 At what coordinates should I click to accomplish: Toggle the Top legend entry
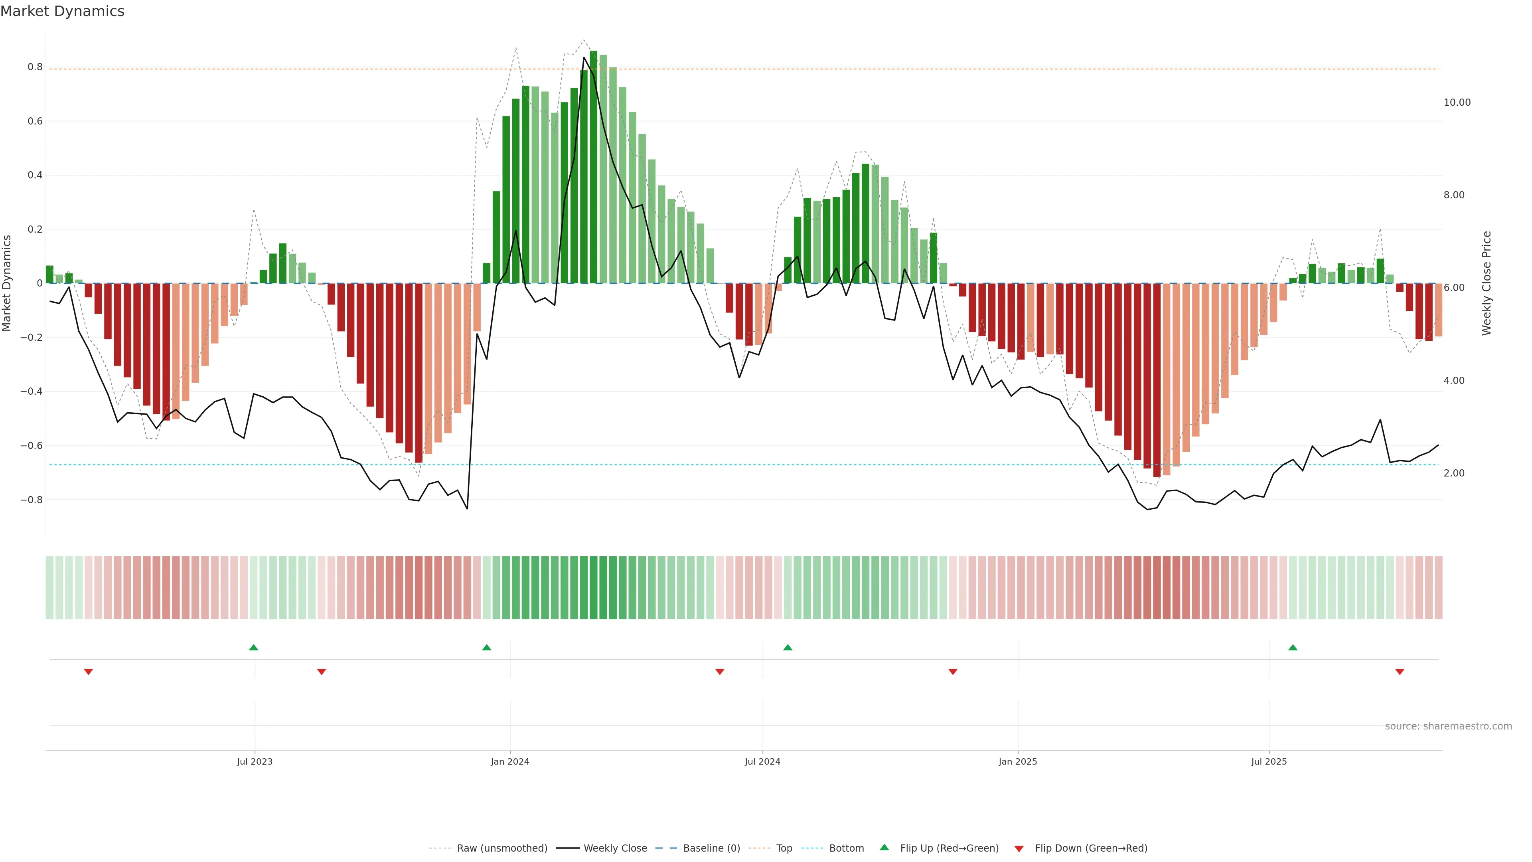click(x=784, y=848)
